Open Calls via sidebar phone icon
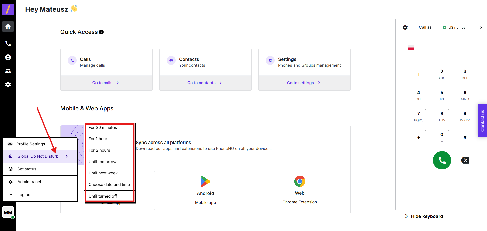487x231 pixels. coord(8,44)
